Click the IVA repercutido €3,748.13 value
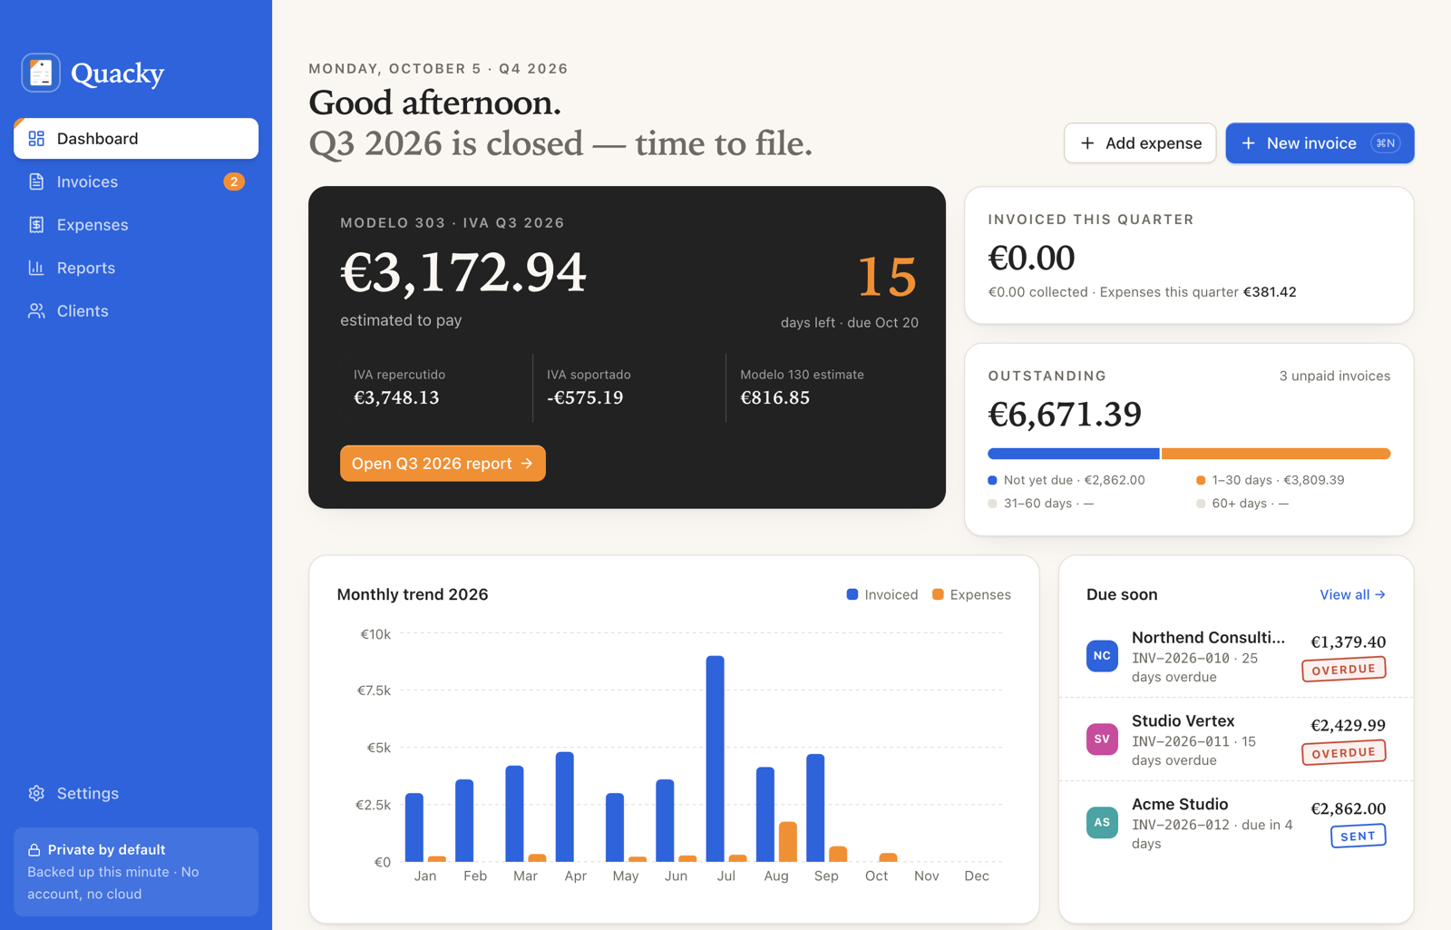 (396, 397)
